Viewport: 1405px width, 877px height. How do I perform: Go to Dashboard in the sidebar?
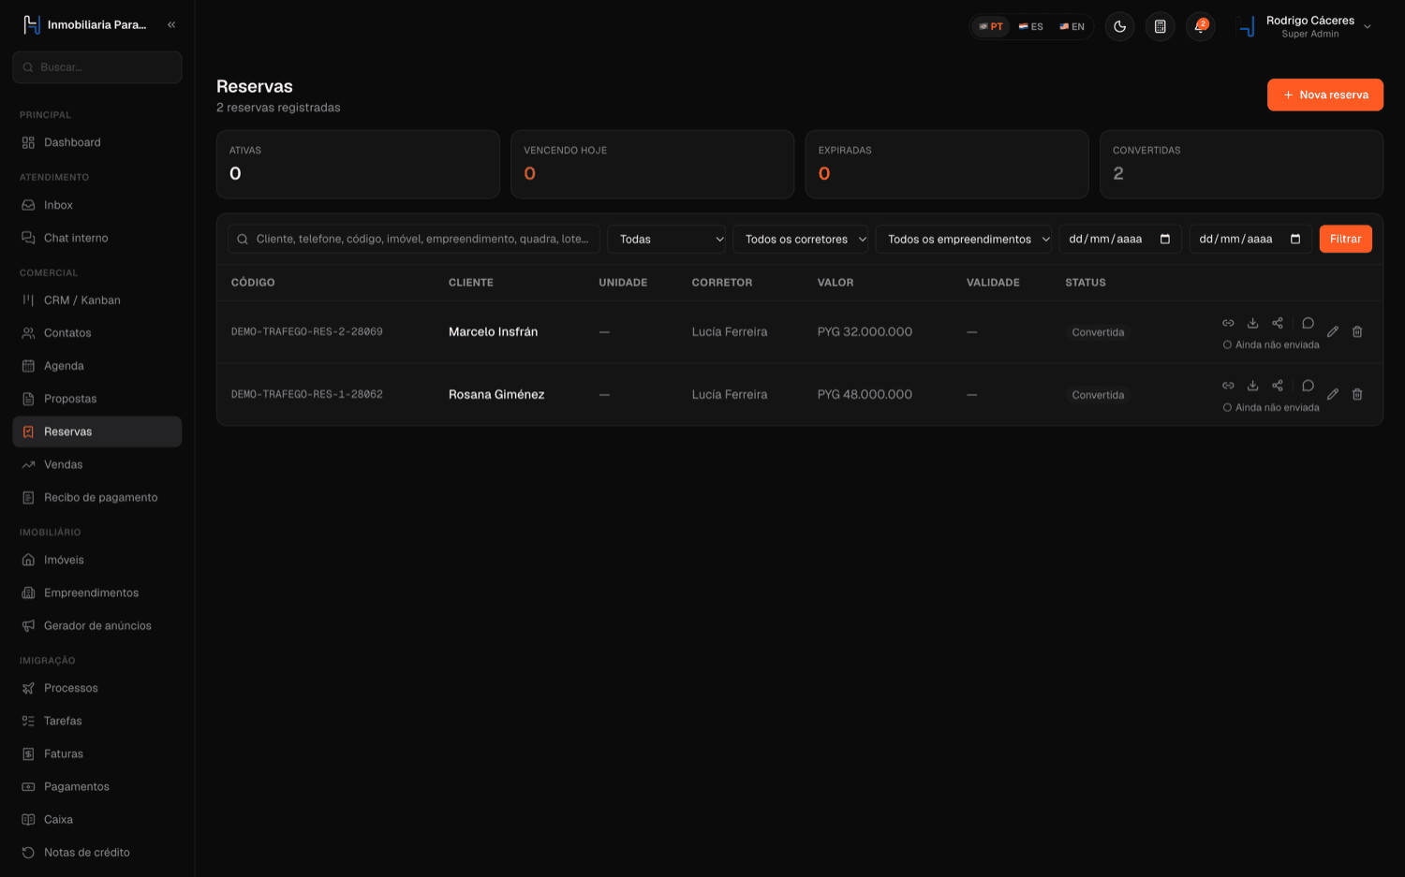pos(97,142)
